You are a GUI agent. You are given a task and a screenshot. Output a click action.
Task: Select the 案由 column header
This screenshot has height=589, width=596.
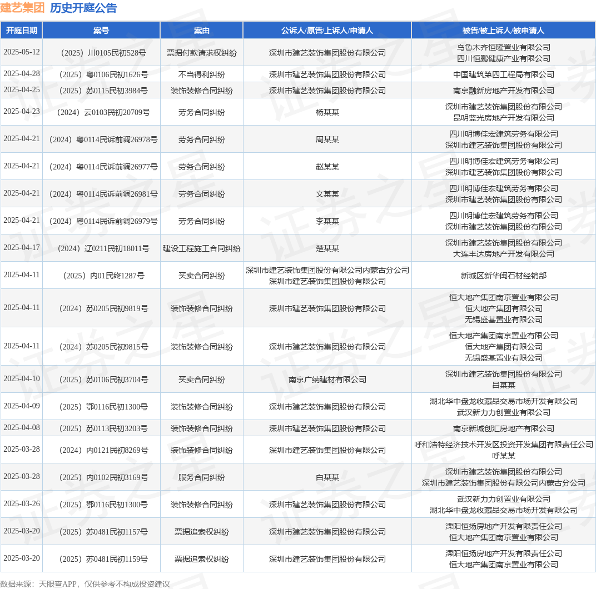[x=201, y=31]
